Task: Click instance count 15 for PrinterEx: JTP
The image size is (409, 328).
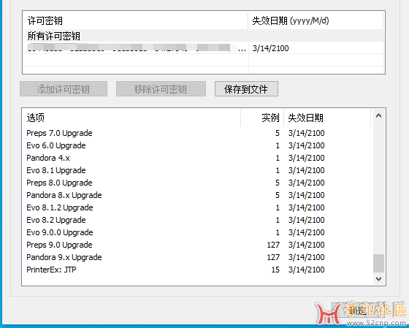Action: (275, 270)
